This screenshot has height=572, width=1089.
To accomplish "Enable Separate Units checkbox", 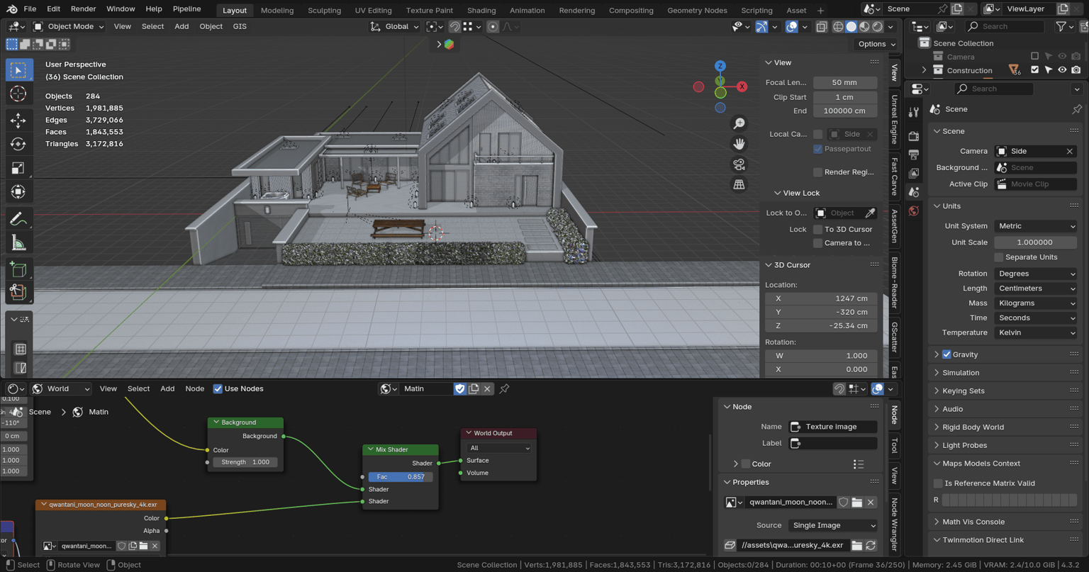I will (x=999, y=257).
